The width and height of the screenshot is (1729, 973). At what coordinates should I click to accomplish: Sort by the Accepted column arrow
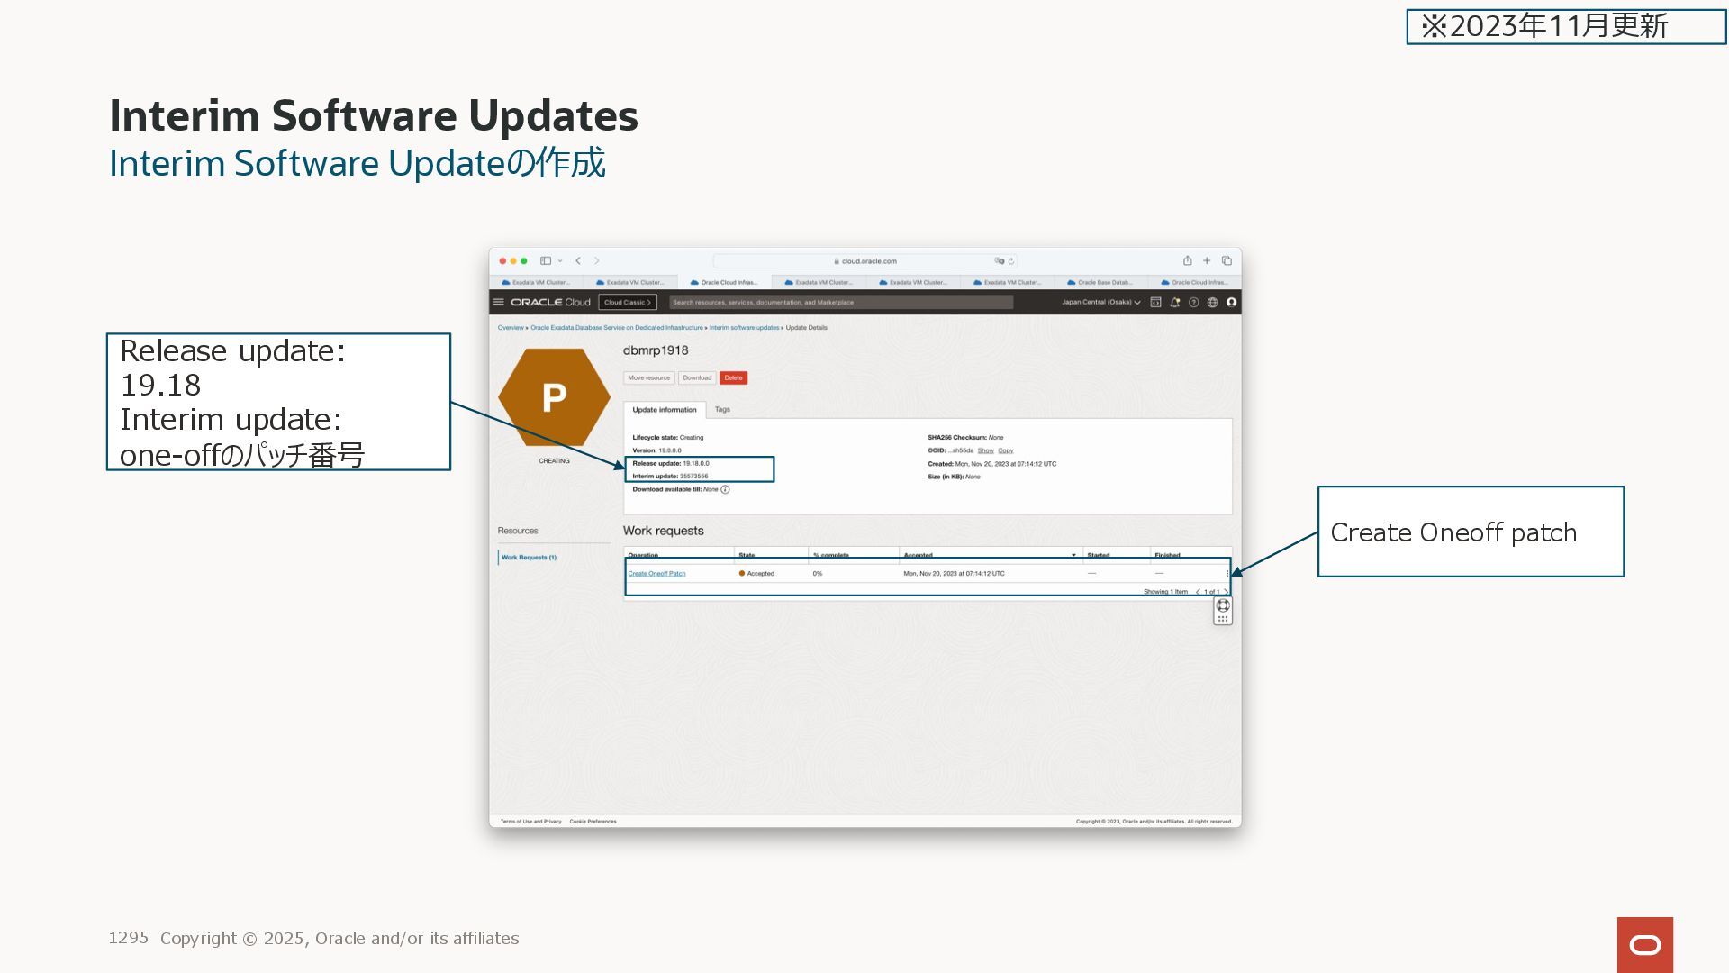(x=1073, y=555)
